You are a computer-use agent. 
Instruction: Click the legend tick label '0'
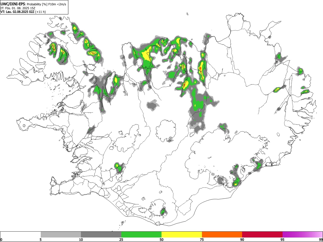1,239
